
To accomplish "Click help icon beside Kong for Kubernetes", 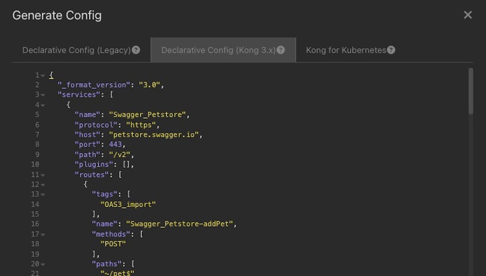I will click(391, 50).
